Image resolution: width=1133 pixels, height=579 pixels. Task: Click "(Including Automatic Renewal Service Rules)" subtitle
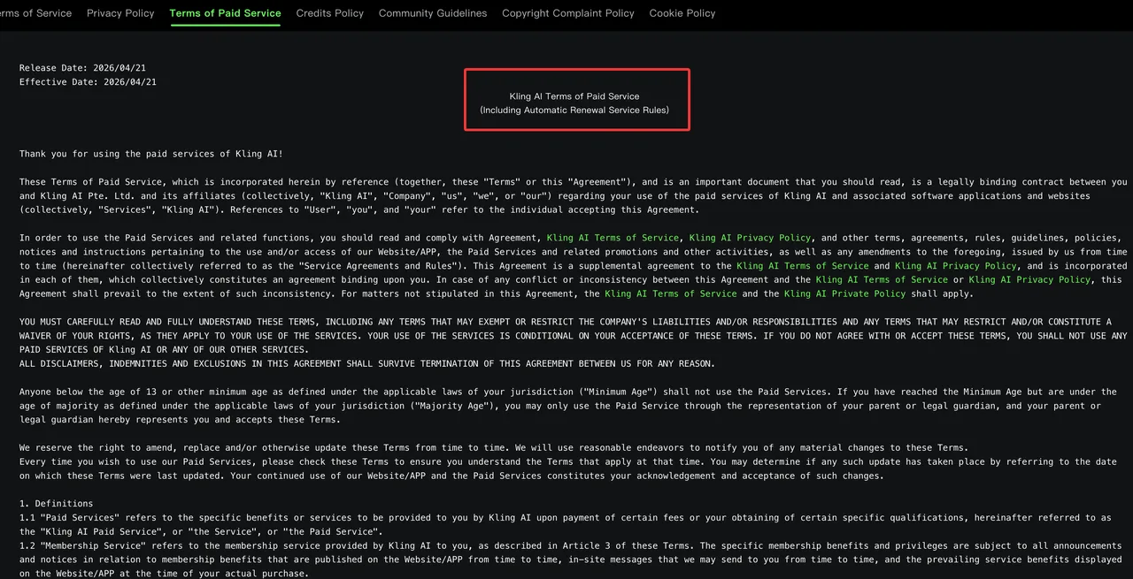pos(574,110)
